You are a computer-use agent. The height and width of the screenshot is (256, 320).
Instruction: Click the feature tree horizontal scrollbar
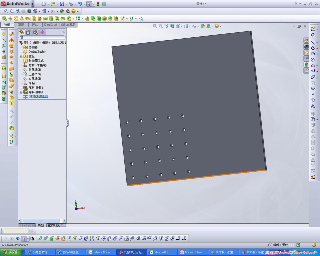(42, 220)
